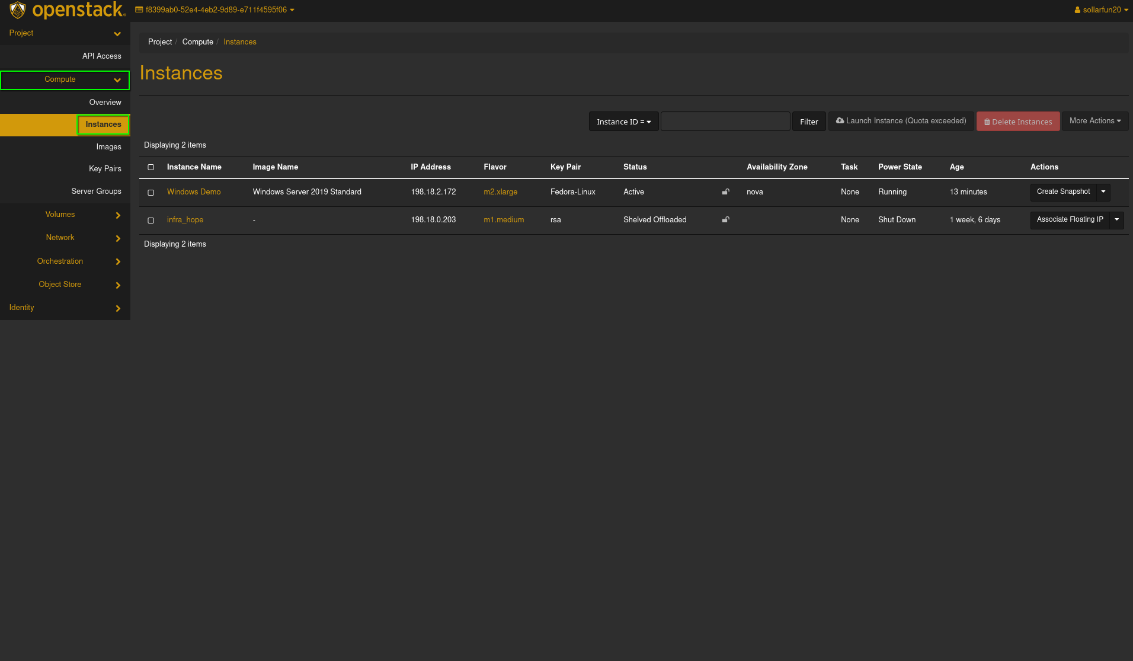Image resolution: width=1133 pixels, height=661 pixels.
Task: Toggle the select-all instances checkbox
Action: (151, 167)
